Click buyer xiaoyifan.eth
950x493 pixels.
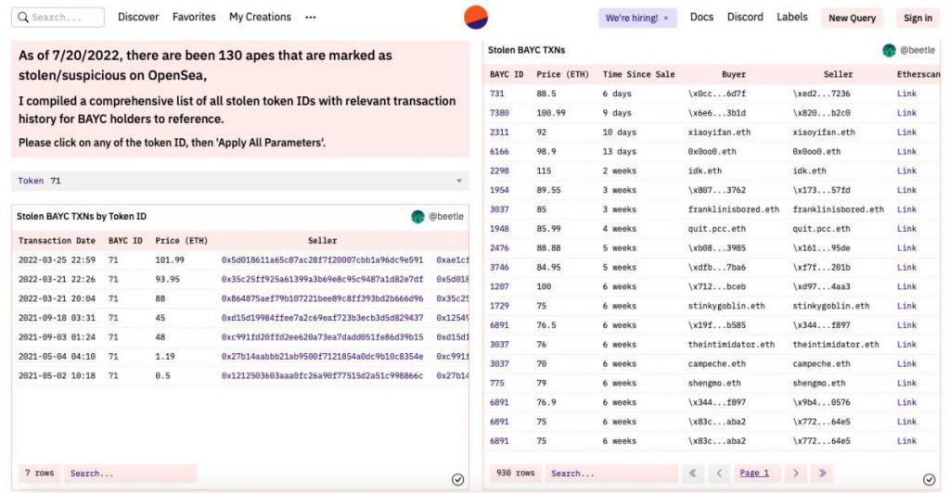pyautogui.click(x=719, y=133)
